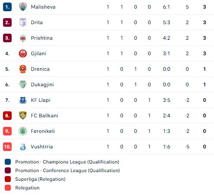Click the Drita club crest icon

coord(23,22)
